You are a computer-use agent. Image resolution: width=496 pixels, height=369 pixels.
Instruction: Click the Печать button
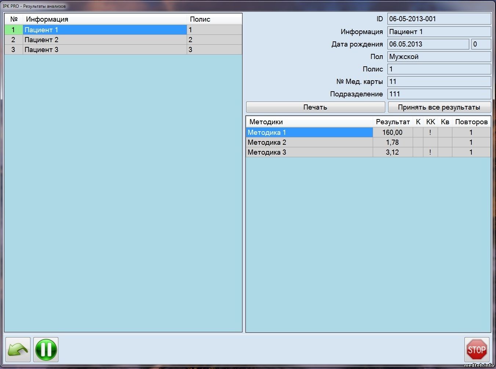tap(315, 107)
